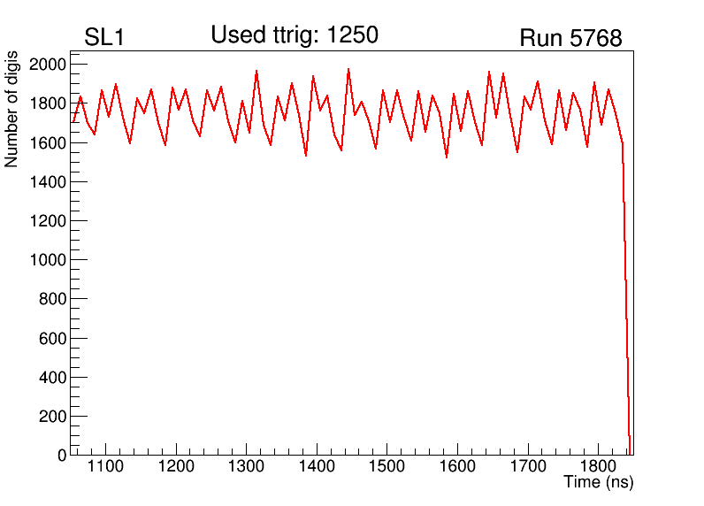
Task: Click the Run 5768 label
Action: [x=570, y=39]
